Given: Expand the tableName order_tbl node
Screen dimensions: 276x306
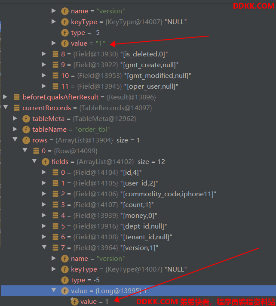Looking at the screenshot, I should coord(15,129).
